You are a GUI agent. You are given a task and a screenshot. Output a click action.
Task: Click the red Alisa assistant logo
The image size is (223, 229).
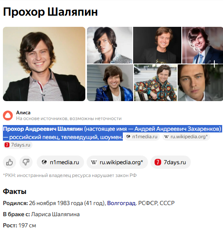click(x=8, y=116)
